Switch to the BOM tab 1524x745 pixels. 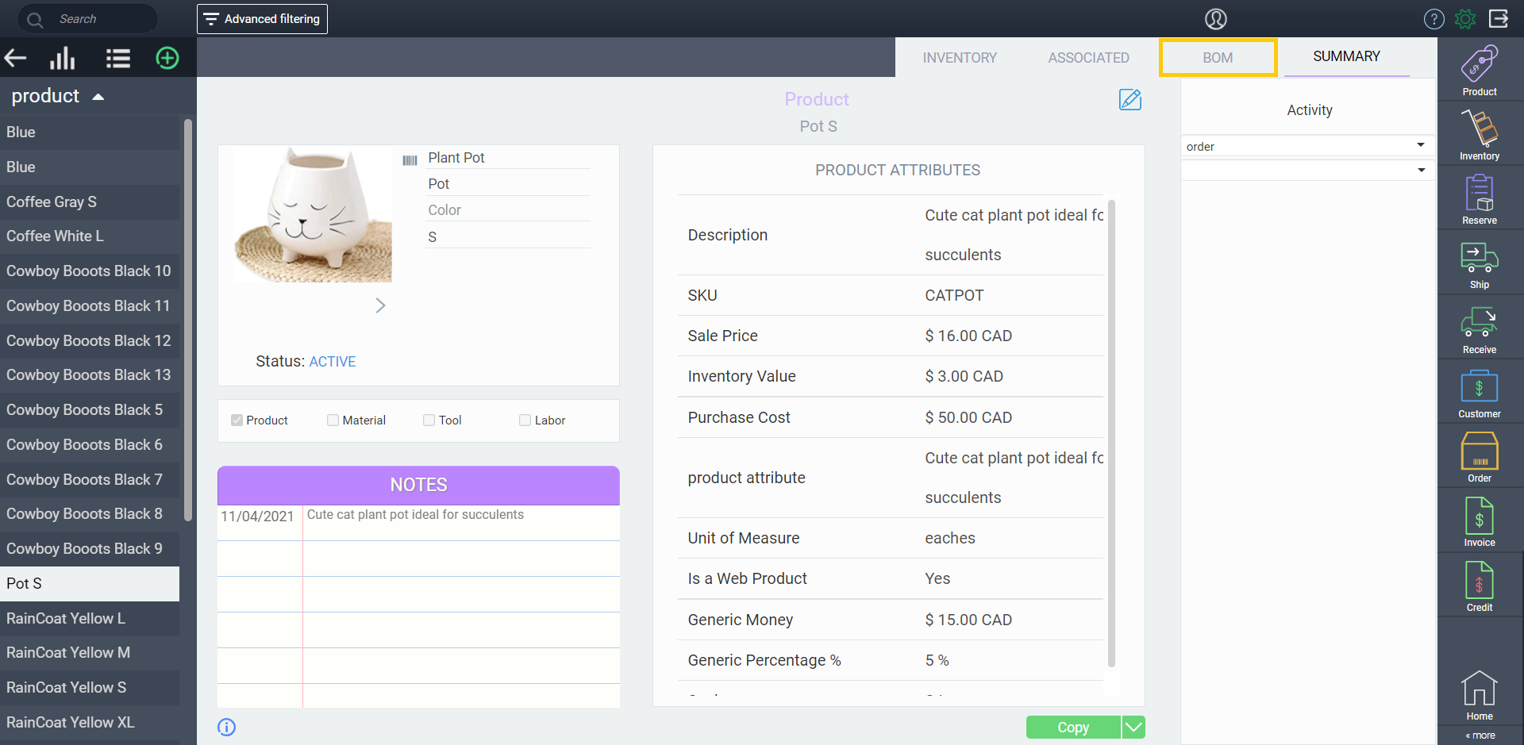(1218, 58)
